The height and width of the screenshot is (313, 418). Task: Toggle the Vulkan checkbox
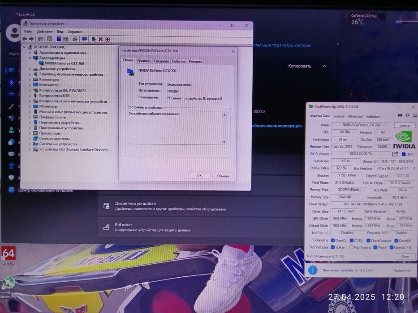click(x=333, y=247)
